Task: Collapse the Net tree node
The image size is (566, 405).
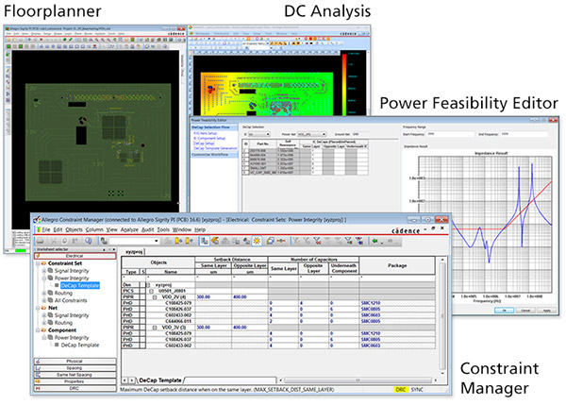Action: click(x=38, y=308)
